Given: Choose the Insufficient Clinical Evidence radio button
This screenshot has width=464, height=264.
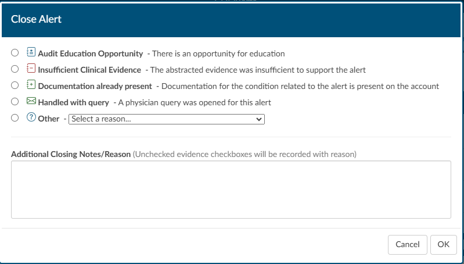Looking at the screenshot, I should [15, 69].
